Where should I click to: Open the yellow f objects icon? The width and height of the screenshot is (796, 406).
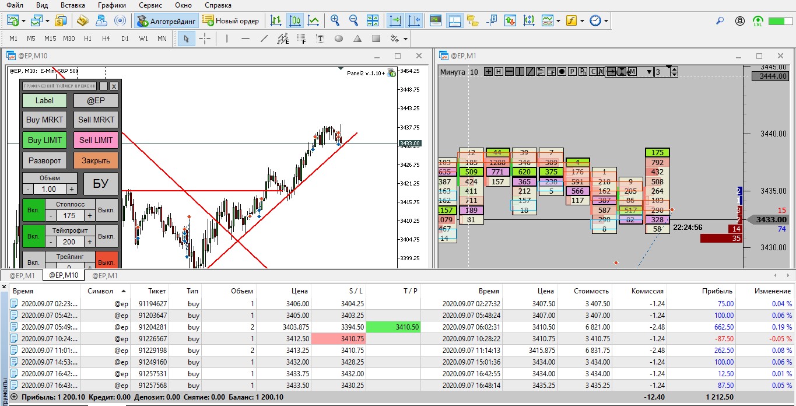[x=571, y=20]
